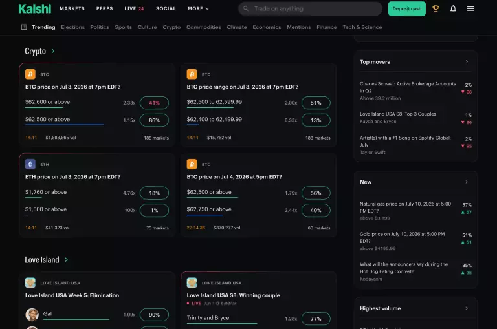Select 56% for $62,500 or above Jul 4

316,193
